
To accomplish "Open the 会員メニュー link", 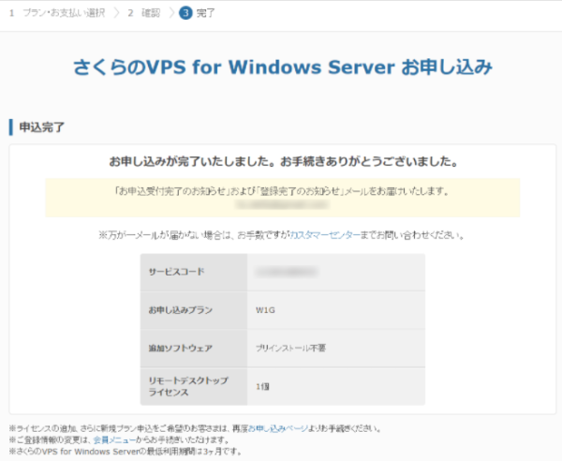I will pyautogui.click(x=114, y=439).
